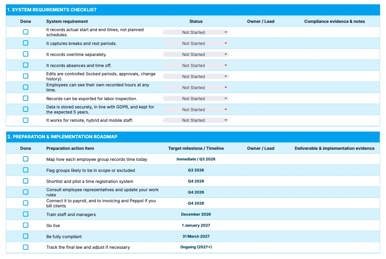Viewport: 386px width, 259px height.
Task: Open status dropdown for remote, hybrid, mobile staff
Action: [x=196, y=120]
